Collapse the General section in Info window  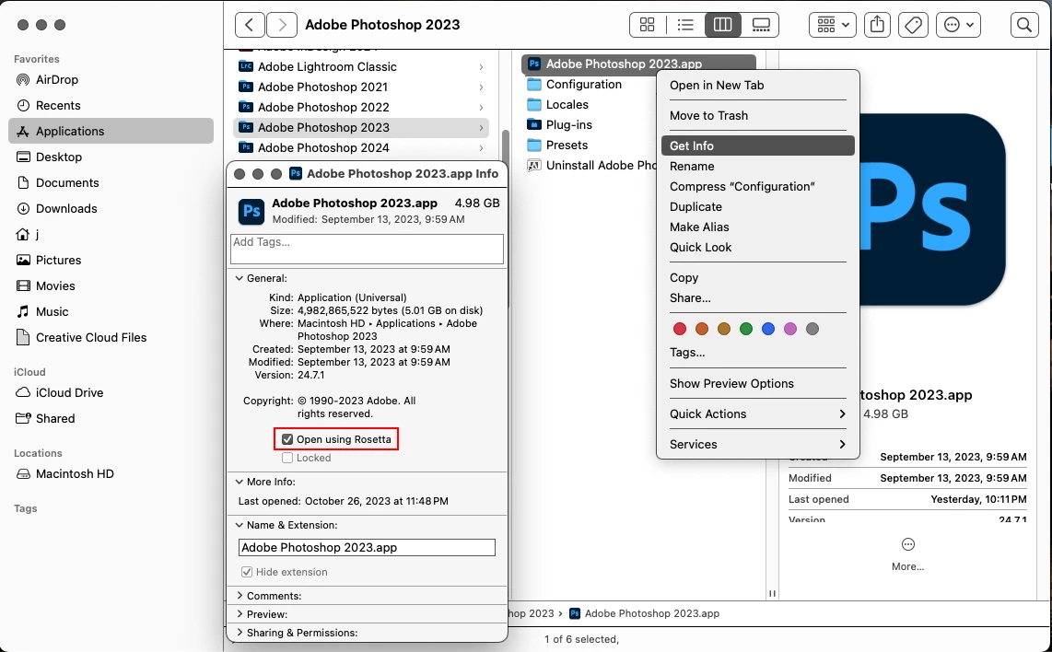pyautogui.click(x=239, y=278)
